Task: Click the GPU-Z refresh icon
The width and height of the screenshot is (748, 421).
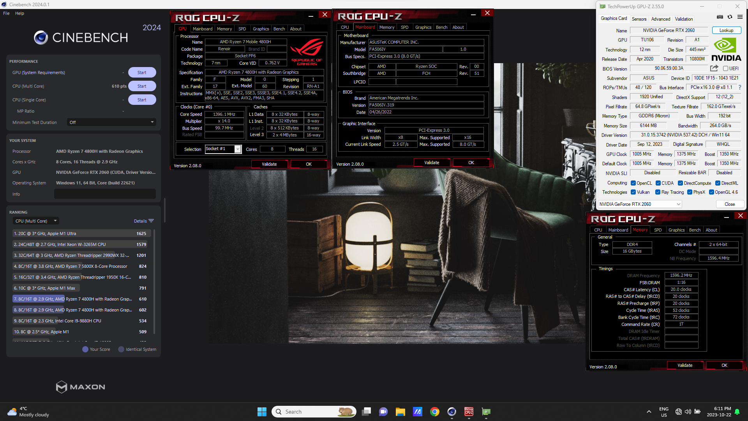Action: click(x=730, y=17)
